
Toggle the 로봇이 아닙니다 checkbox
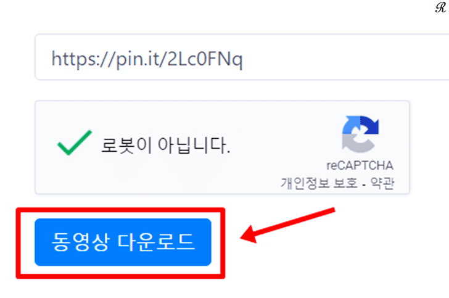75,143
